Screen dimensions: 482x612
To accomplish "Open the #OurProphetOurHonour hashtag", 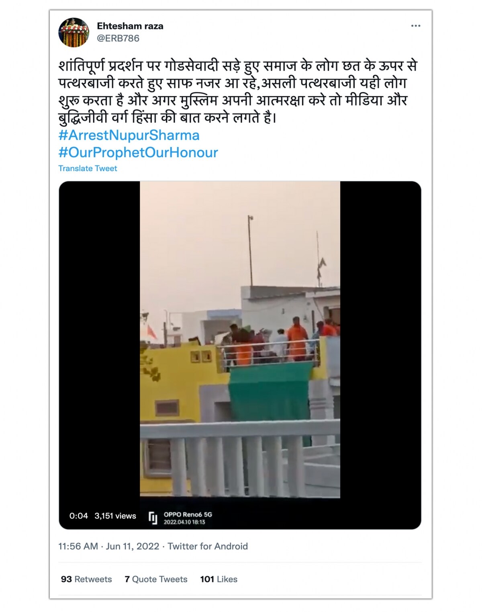I will 138,152.
